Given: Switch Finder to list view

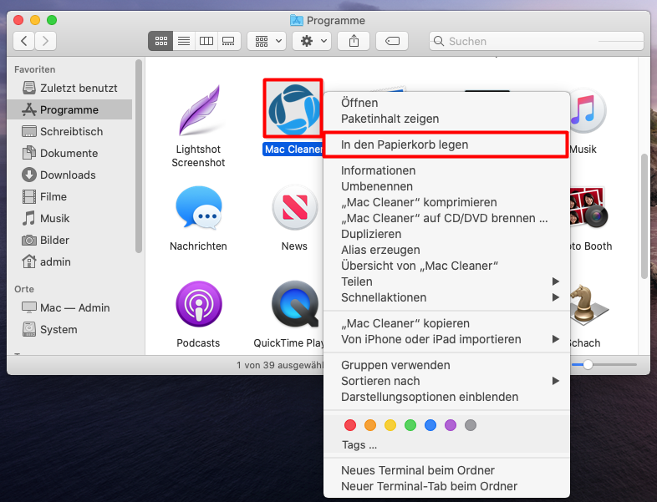Looking at the screenshot, I should tap(184, 41).
